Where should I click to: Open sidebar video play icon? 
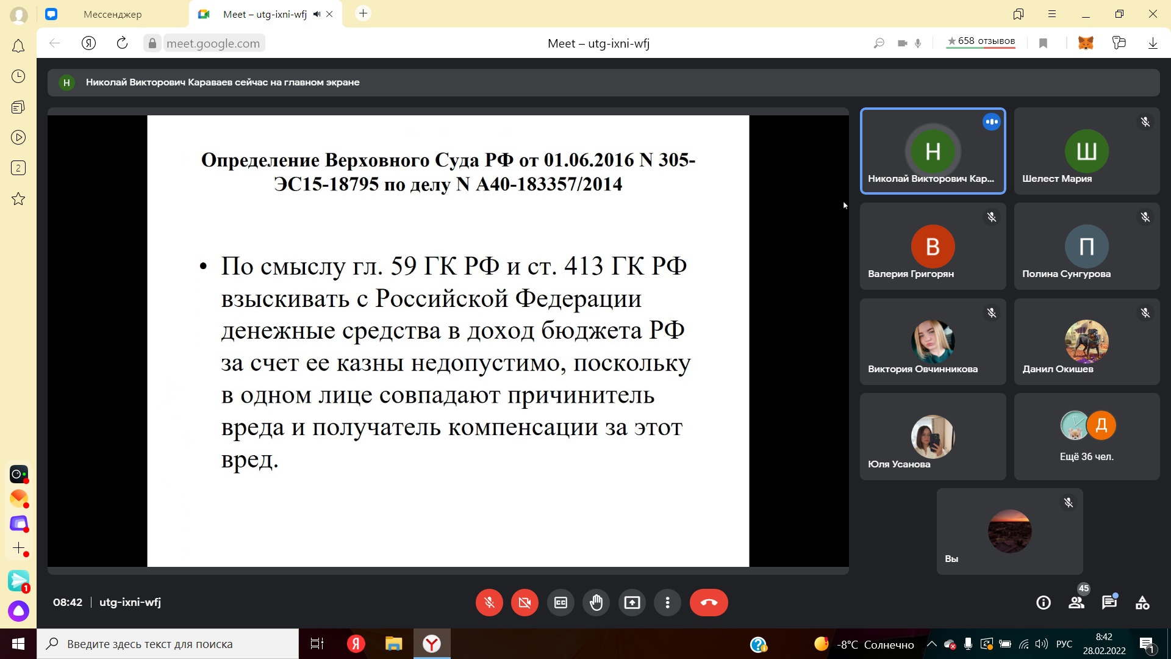[18, 137]
